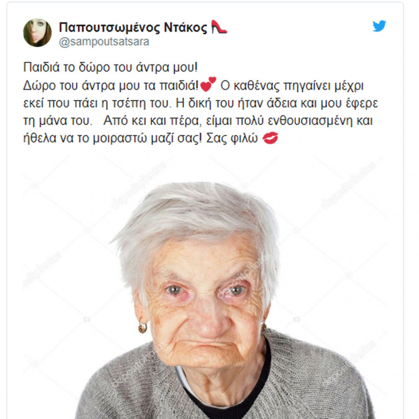This screenshot has width=419, height=419.
Task: Select the two hearts emoji in the tweet
Action: (208, 84)
